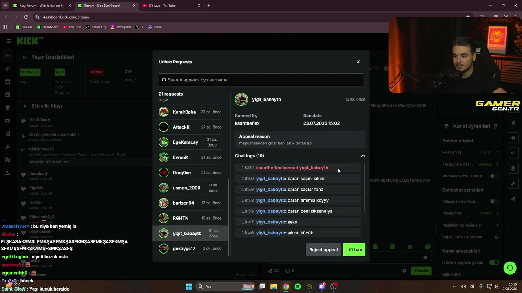Screen dimensions: 522x293
Task: Open File Explorer from the taskbar
Action: pos(274,286)
